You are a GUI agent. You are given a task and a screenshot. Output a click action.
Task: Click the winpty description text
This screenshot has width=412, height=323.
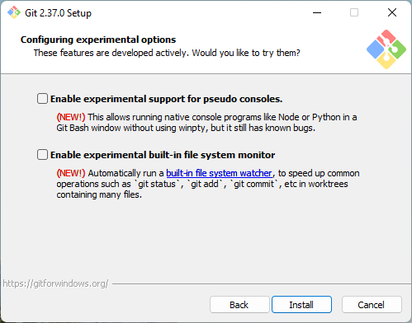[206, 123]
